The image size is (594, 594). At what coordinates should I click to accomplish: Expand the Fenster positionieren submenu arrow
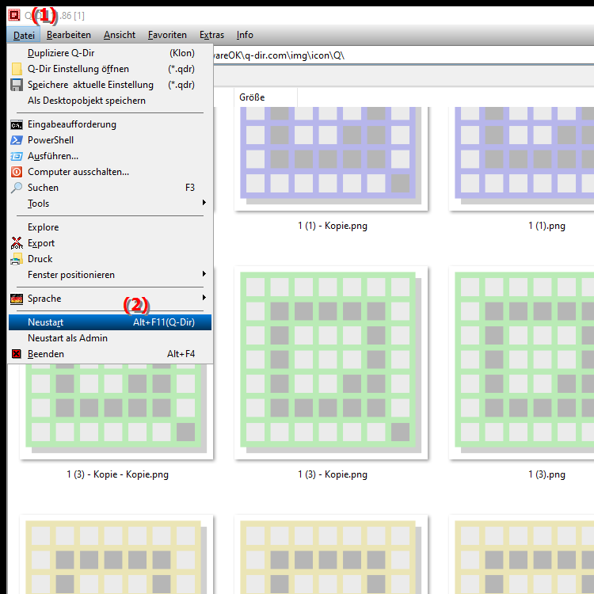coord(204,274)
